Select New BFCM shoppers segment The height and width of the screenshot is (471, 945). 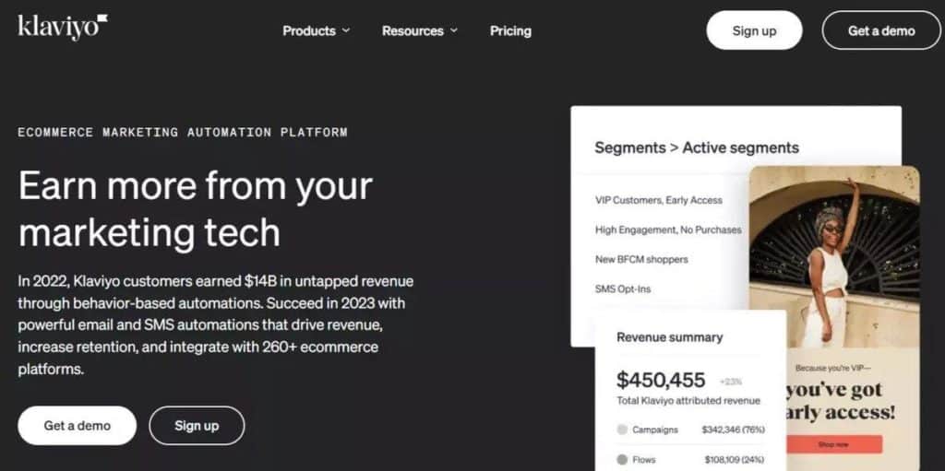(641, 259)
